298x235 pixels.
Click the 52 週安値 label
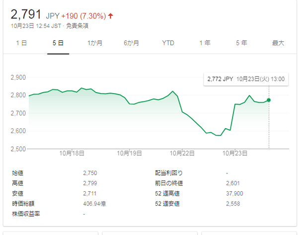[167, 204]
